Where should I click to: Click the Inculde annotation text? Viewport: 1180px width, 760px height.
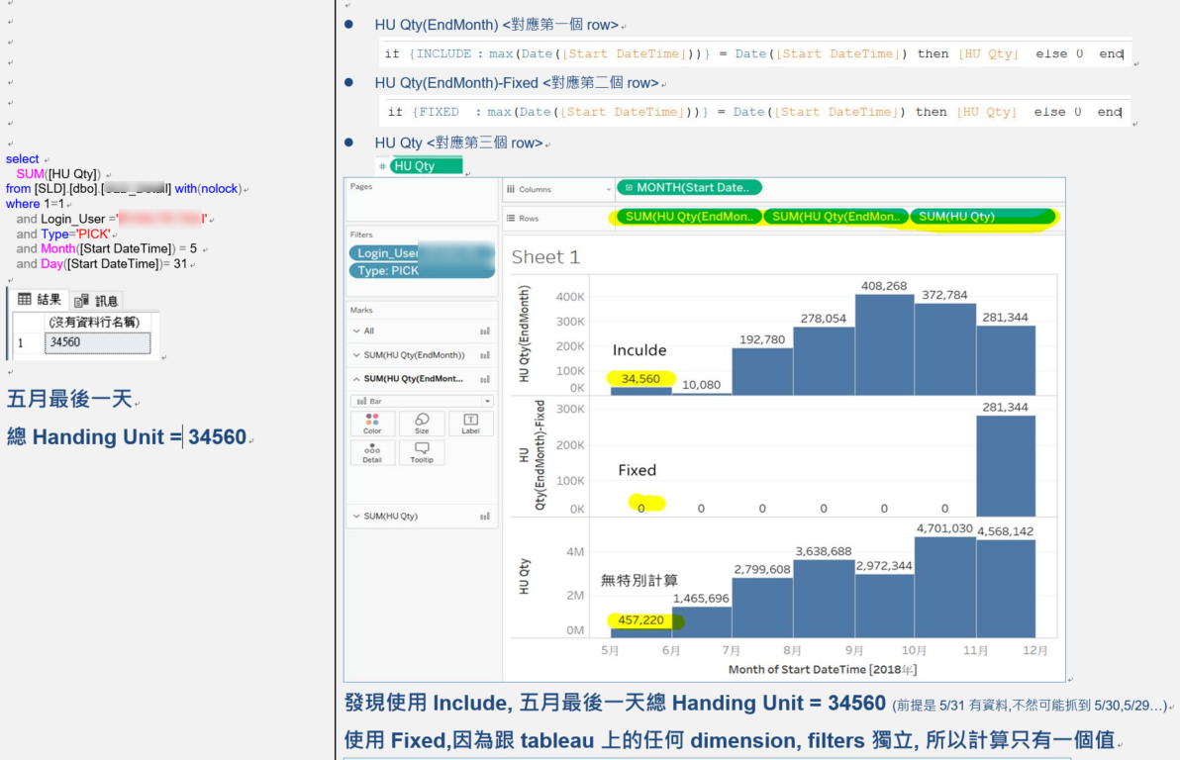[639, 350]
